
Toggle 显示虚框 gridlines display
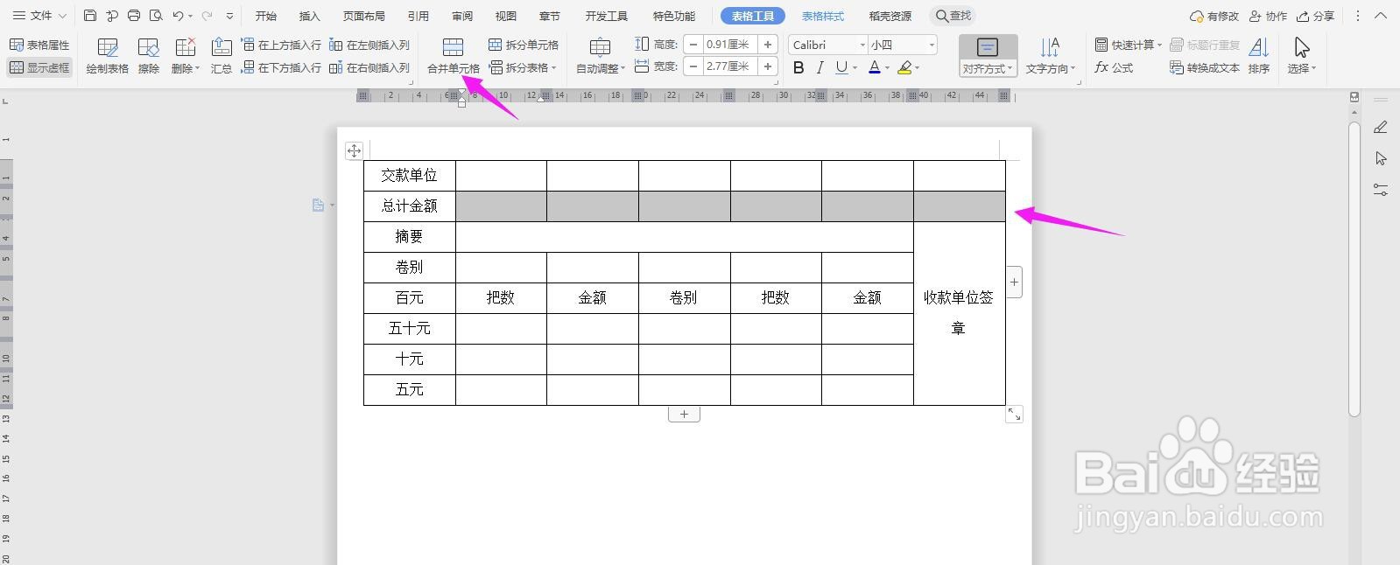(39, 67)
